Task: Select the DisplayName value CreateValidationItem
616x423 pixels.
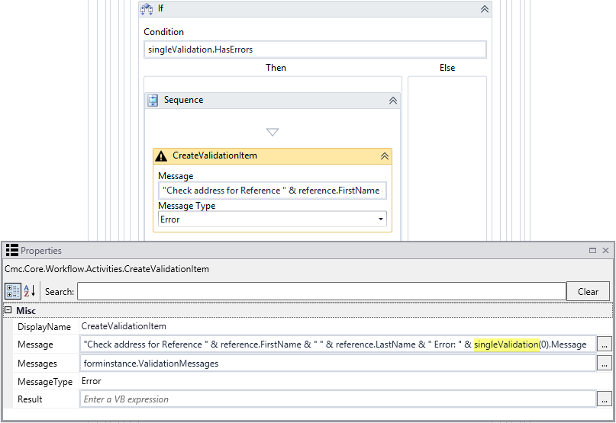Action: coord(124,326)
